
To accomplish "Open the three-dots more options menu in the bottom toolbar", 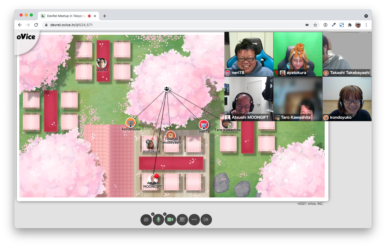I will [194, 220].
